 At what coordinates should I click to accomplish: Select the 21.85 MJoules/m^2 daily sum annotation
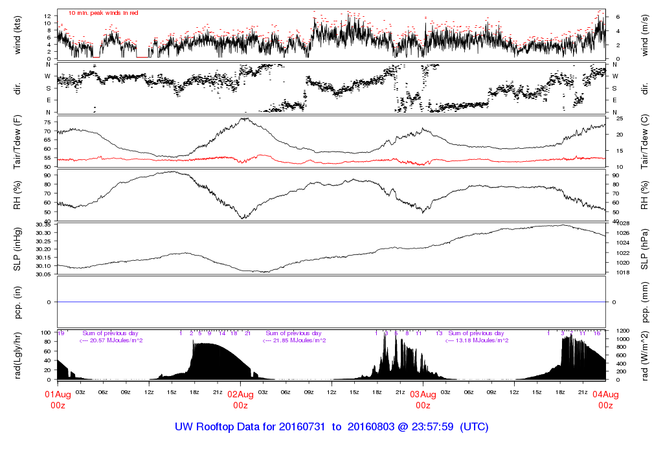click(x=294, y=340)
